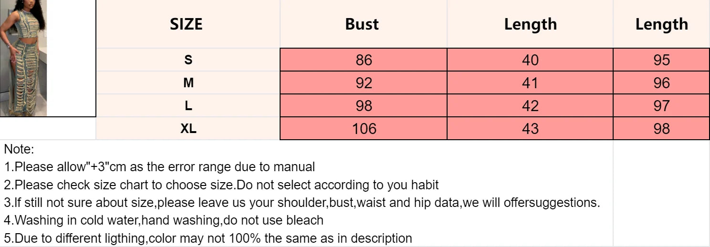Click the size L row label
The image size is (710, 247).
tap(188, 106)
